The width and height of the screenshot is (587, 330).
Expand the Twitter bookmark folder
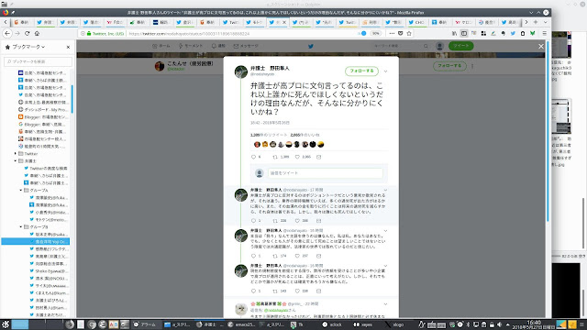(x=16, y=154)
